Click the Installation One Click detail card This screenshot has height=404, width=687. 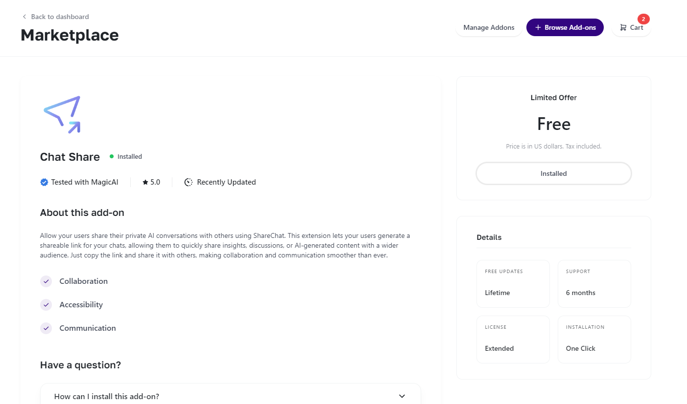tap(594, 340)
